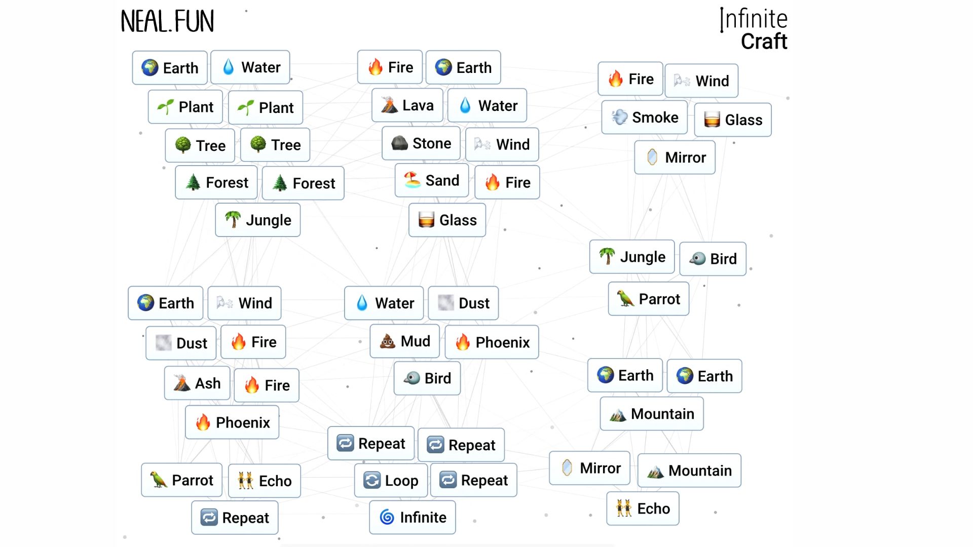Viewport: 973px width, 547px height.
Task: Click the Earth element in top-left
Action: coord(170,67)
